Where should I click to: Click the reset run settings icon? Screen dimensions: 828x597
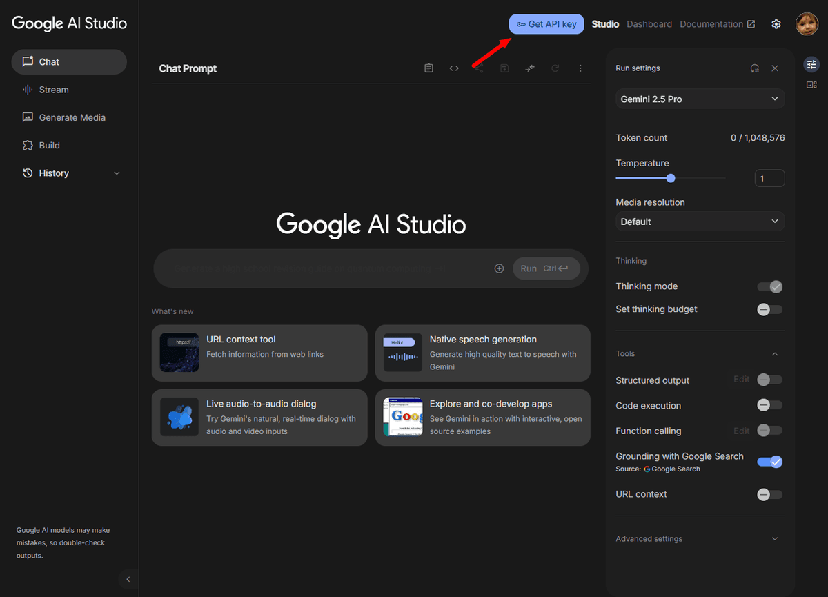[755, 68]
